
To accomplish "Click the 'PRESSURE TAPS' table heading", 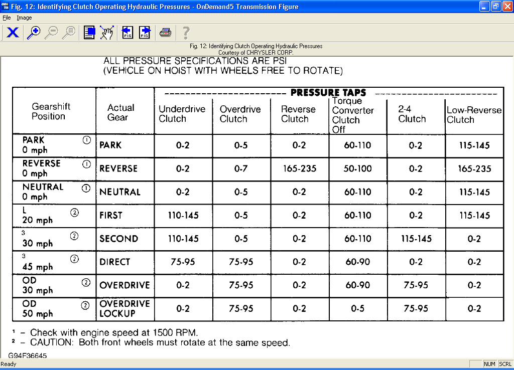I will 328,93.
